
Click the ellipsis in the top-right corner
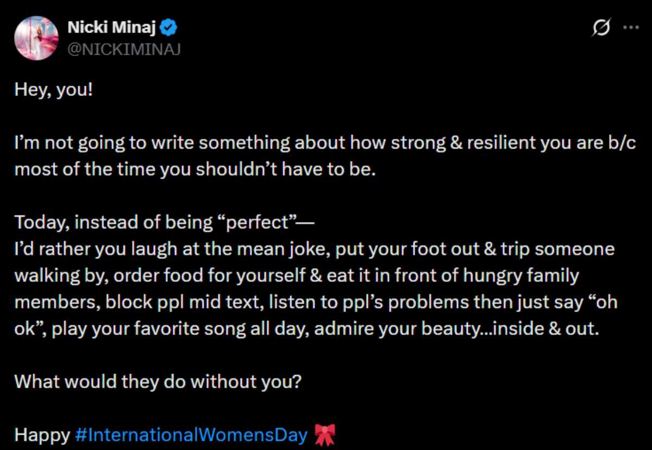click(631, 27)
